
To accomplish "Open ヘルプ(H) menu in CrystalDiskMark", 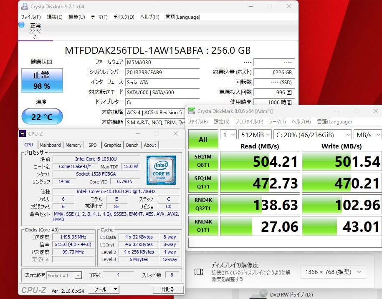I will point(301,122).
